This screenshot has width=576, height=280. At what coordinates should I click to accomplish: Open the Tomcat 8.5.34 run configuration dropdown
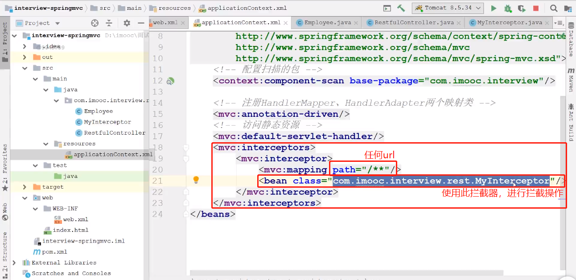point(448,8)
